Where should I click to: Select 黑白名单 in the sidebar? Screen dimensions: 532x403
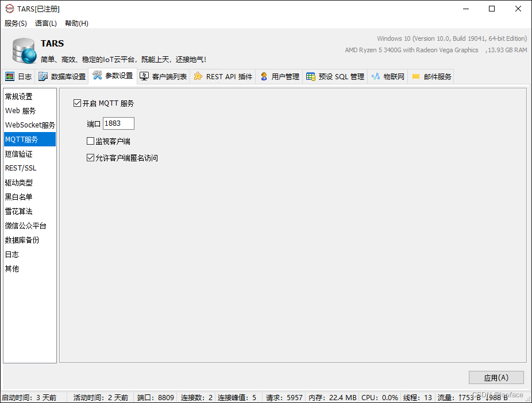tap(29, 197)
